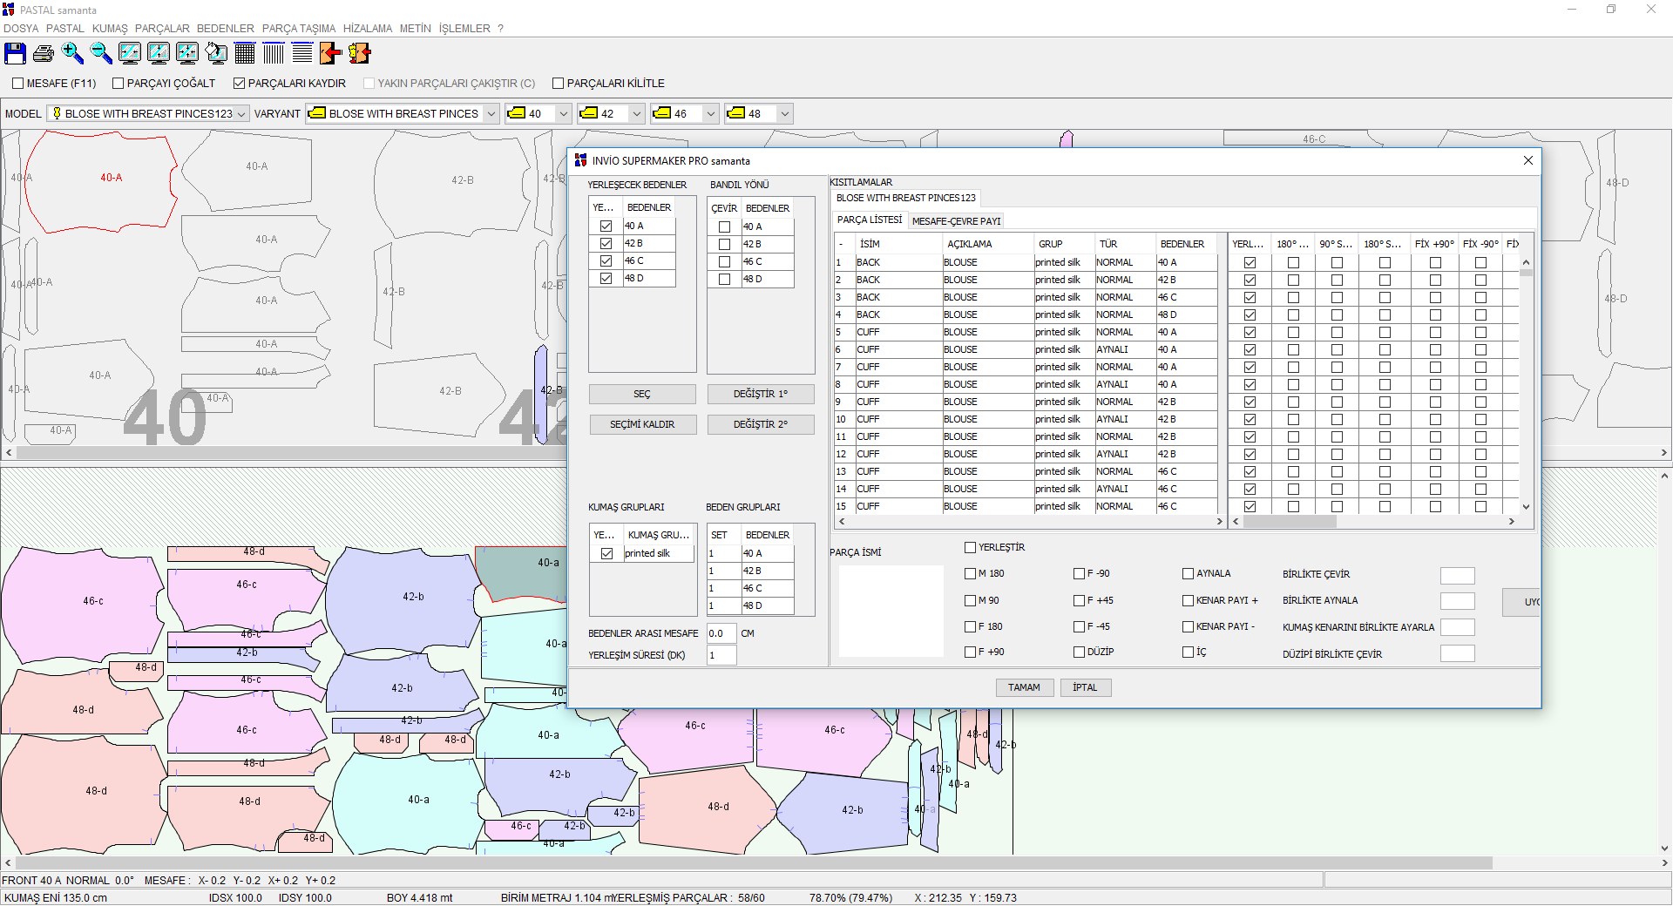This screenshot has height=906, width=1673.
Task: Click the paint bucket screen icon
Action: [x=216, y=54]
